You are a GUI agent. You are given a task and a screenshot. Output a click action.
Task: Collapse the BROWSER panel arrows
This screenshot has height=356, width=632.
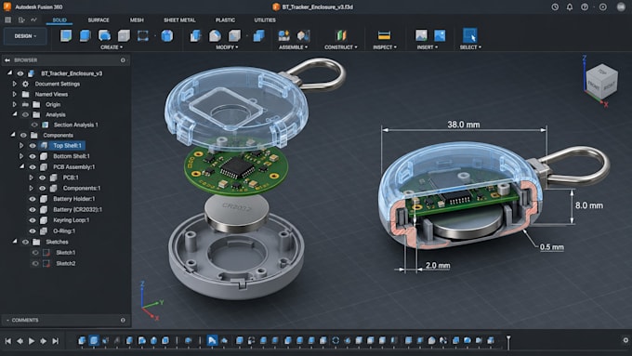(x=7, y=60)
